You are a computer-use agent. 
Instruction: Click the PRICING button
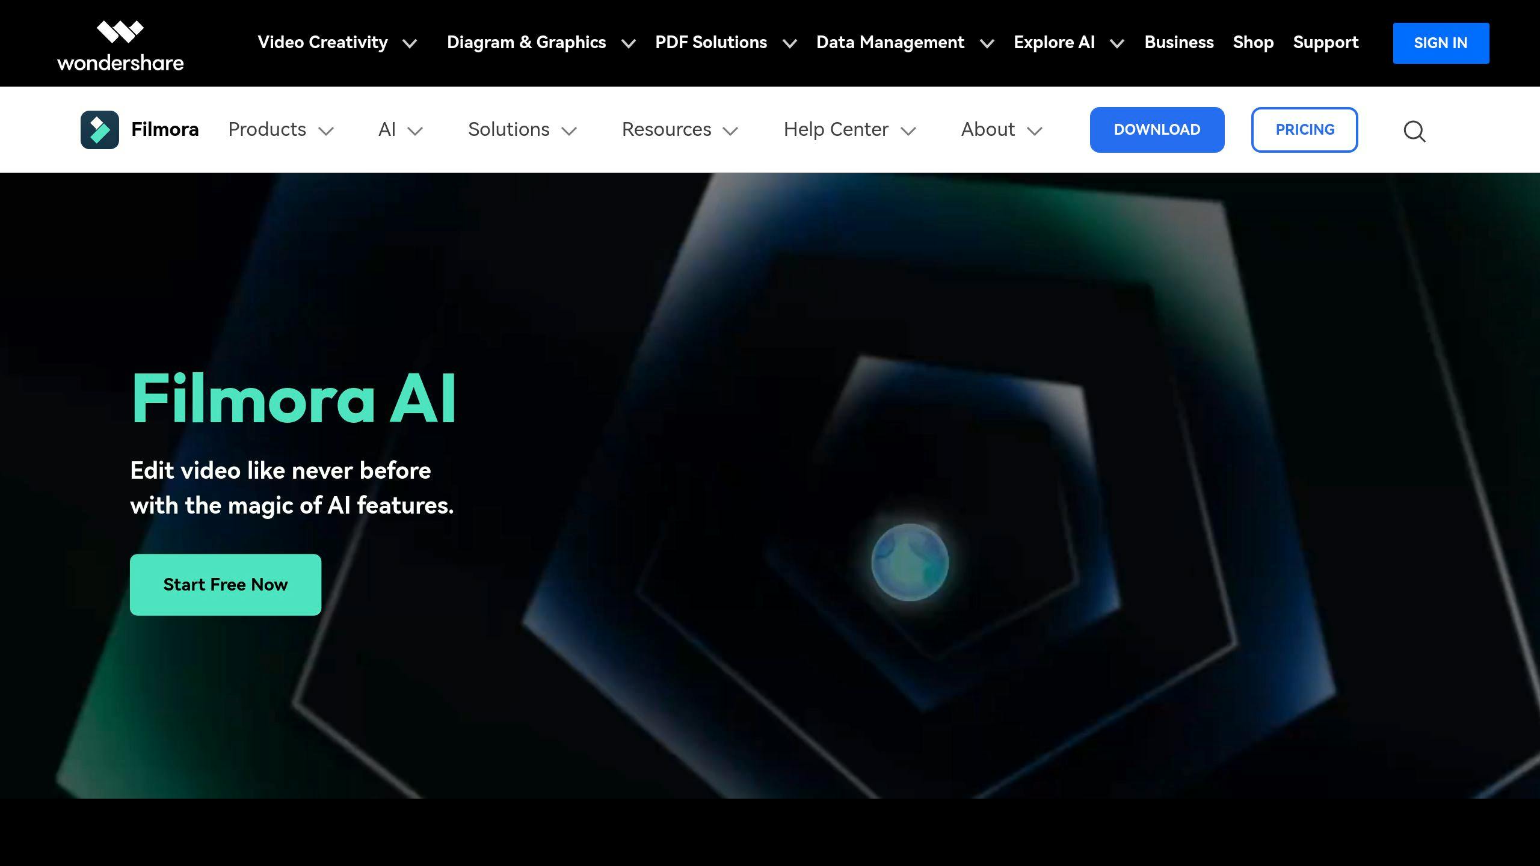pyautogui.click(x=1305, y=130)
